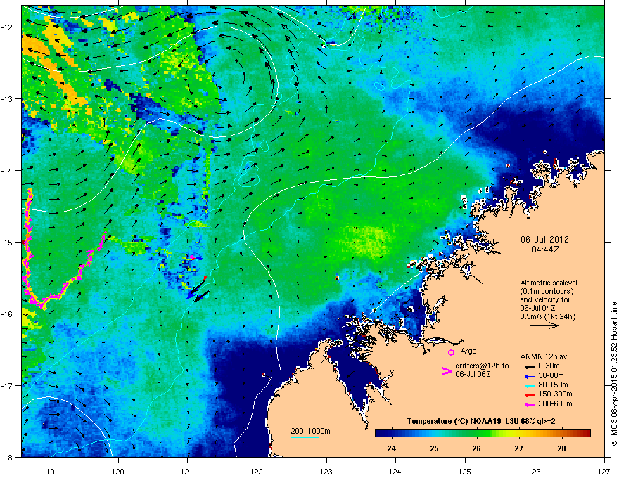Image resolution: width=619 pixels, height=478 pixels.
Task: Click the longitude axis label 120
Action: 118,472
